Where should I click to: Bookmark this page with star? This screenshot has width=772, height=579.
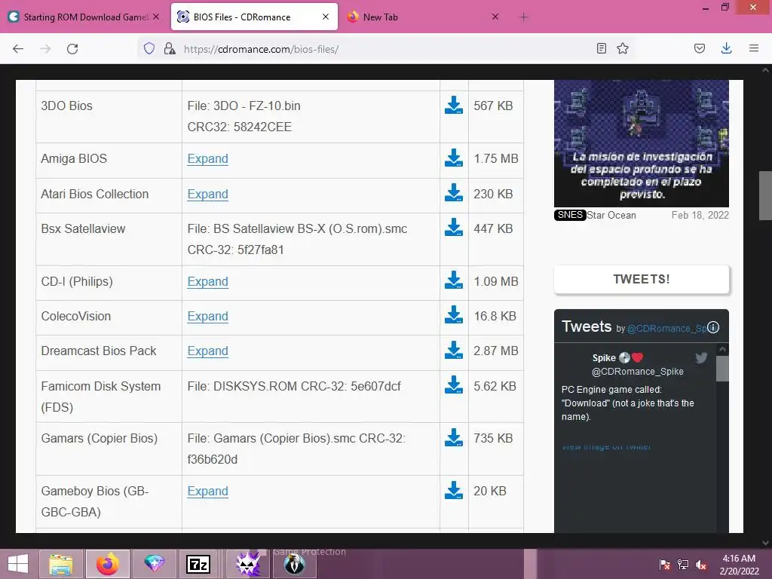(x=623, y=48)
